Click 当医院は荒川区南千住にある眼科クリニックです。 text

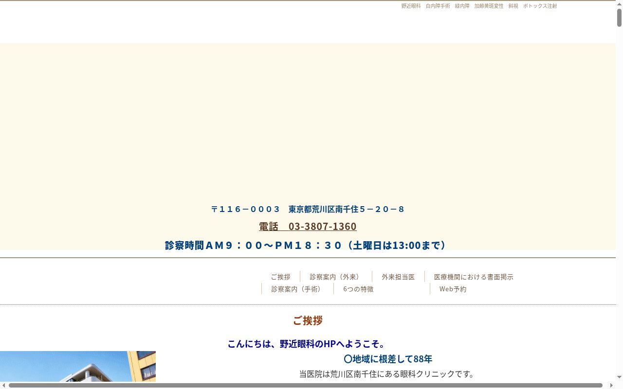[387, 374]
